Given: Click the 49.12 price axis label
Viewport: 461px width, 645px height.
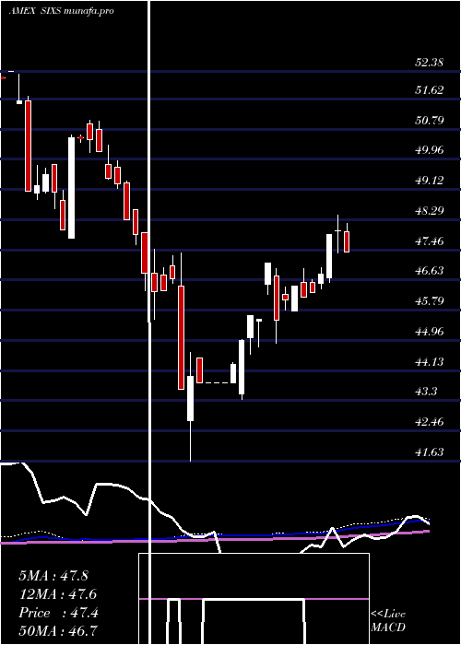Looking at the screenshot, I should pyautogui.click(x=429, y=181).
